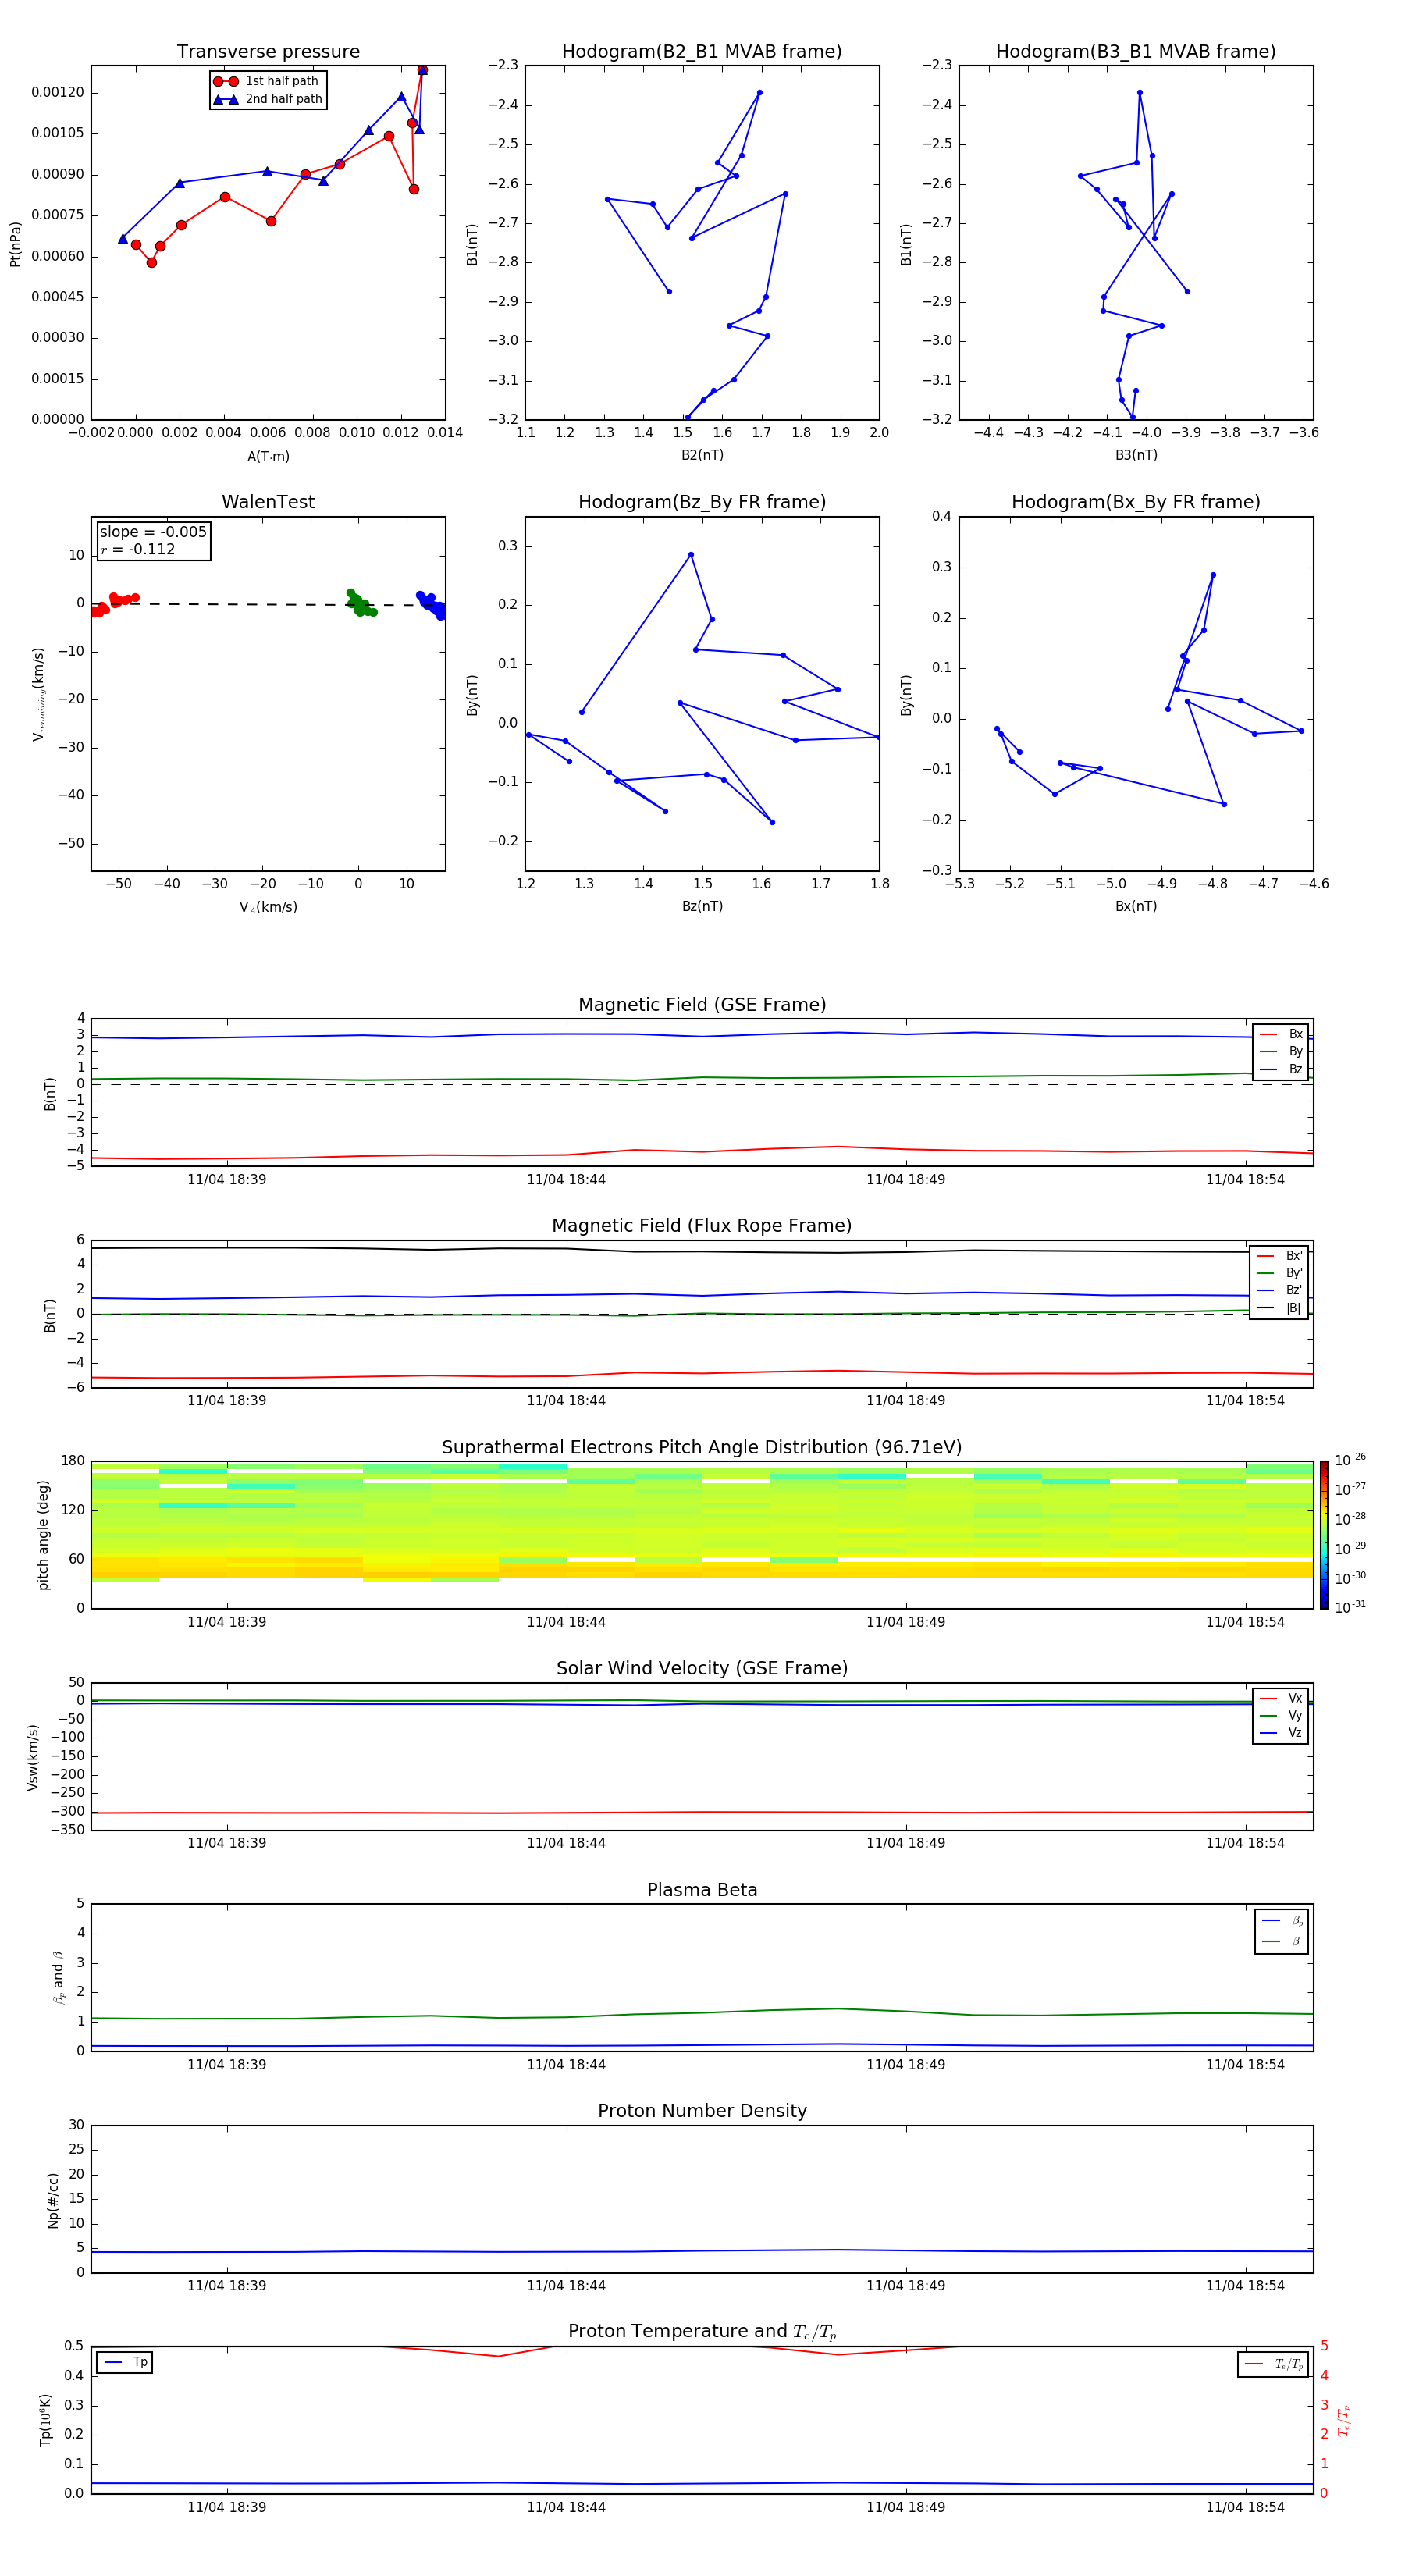
Task: Click 'Proton Temperature and Te/Tp' title
Action: click(702, 2332)
